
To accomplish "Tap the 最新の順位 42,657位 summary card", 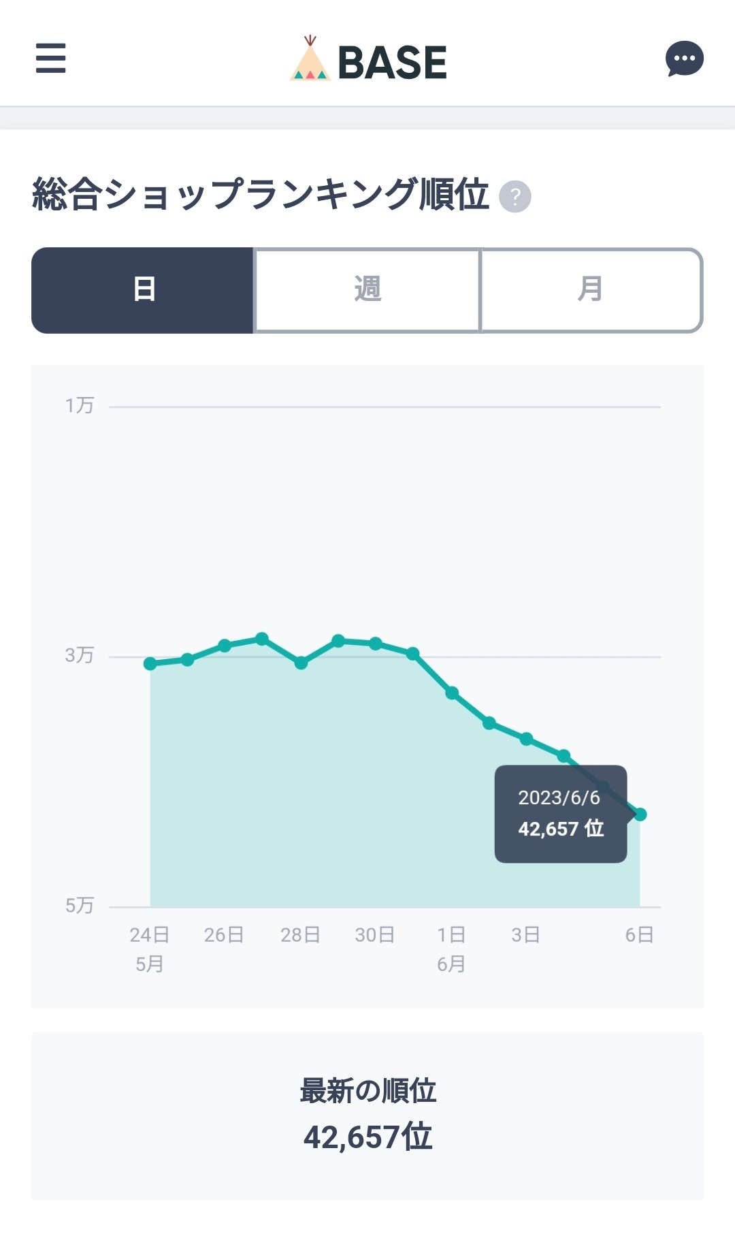I will click(367, 1115).
